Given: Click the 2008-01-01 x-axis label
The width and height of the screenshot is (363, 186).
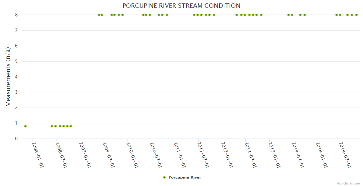Looking at the screenshot, I should pyautogui.click(x=38, y=155).
